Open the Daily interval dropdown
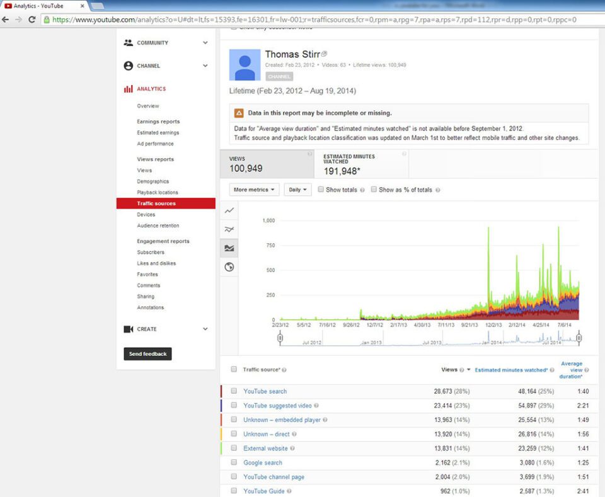 pos(297,190)
